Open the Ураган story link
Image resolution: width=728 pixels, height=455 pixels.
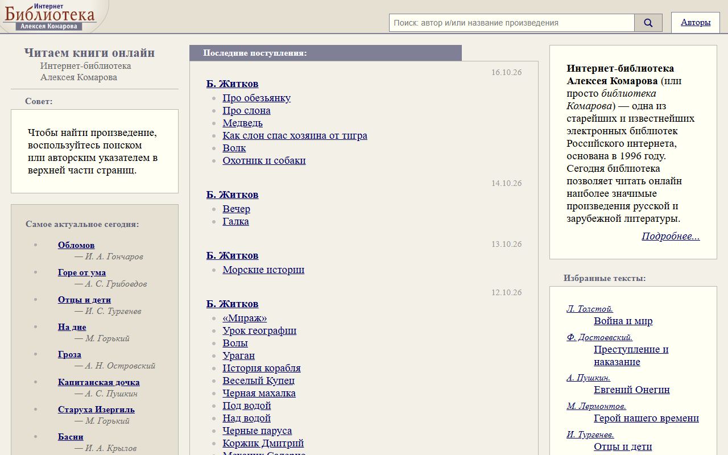238,355
